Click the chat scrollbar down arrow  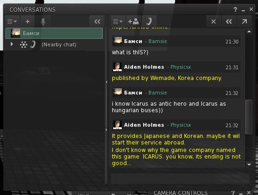pyautogui.click(x=249, y=165)
